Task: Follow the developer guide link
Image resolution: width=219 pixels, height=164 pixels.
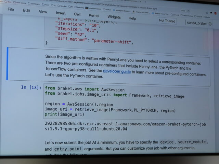Action: [117, 71]
